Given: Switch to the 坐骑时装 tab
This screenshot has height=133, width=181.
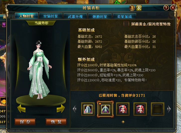Looking at the screenshot, I should [x=51, y=16].
